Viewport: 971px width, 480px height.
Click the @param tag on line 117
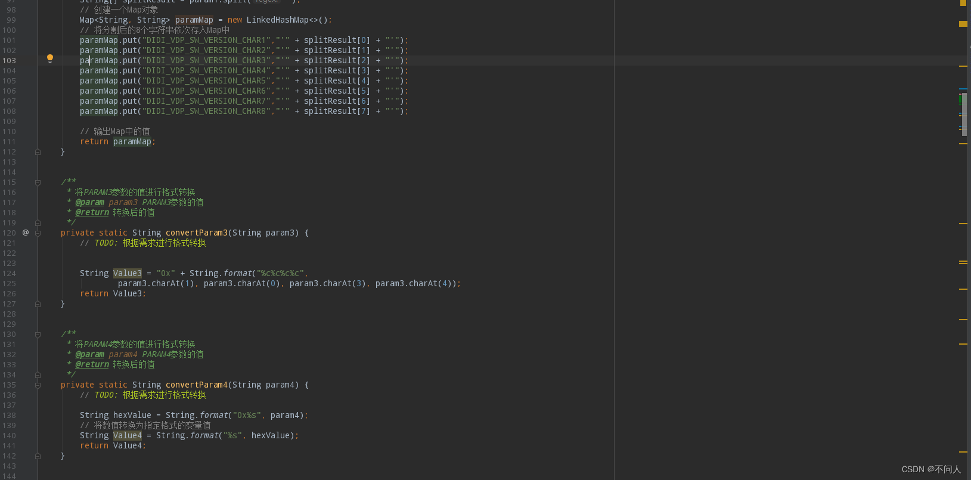tap(89, 202)
